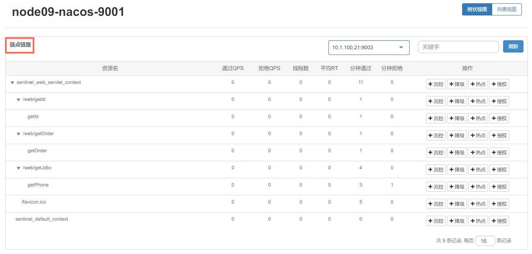Image resolution: width=532 pixels, height=254 pixels.
Task: Add flow control for sentinel_web_servlet_context
Action: pos(436,84)
